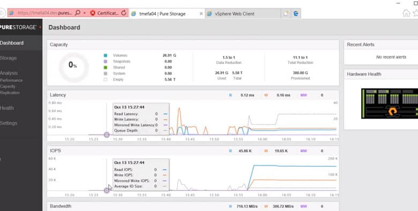The image size is (418, 211).
Task: Click the Bandwidth panel title
Action: click(x=61, y=206)
